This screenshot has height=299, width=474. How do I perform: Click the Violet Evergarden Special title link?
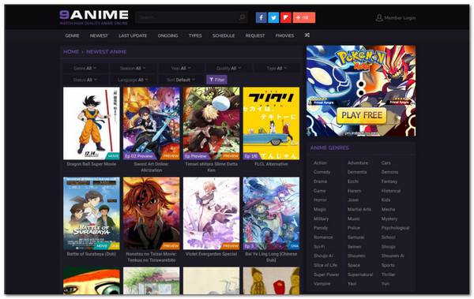tap(211, 254)
